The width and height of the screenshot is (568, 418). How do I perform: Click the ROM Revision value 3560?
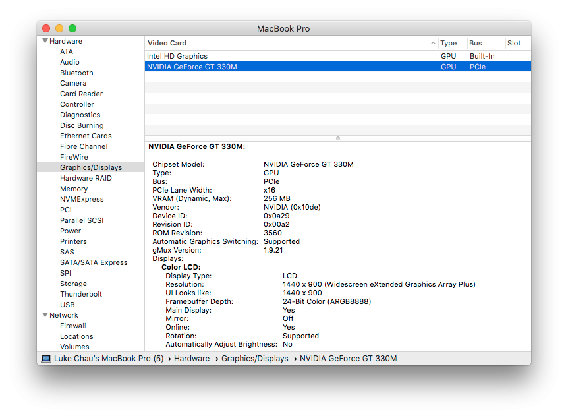tap(272, 233)
